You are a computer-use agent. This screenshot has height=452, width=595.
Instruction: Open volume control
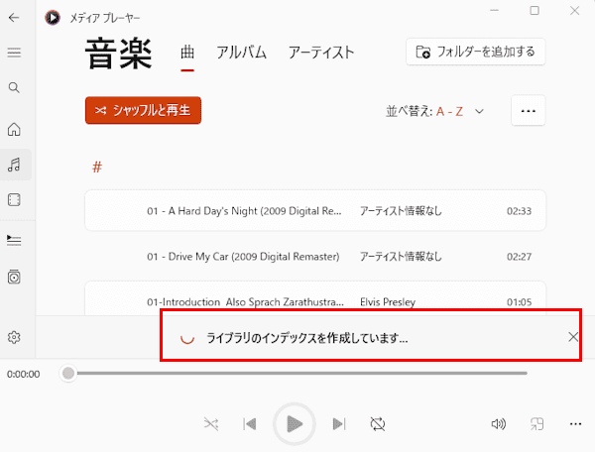(498, 424)
